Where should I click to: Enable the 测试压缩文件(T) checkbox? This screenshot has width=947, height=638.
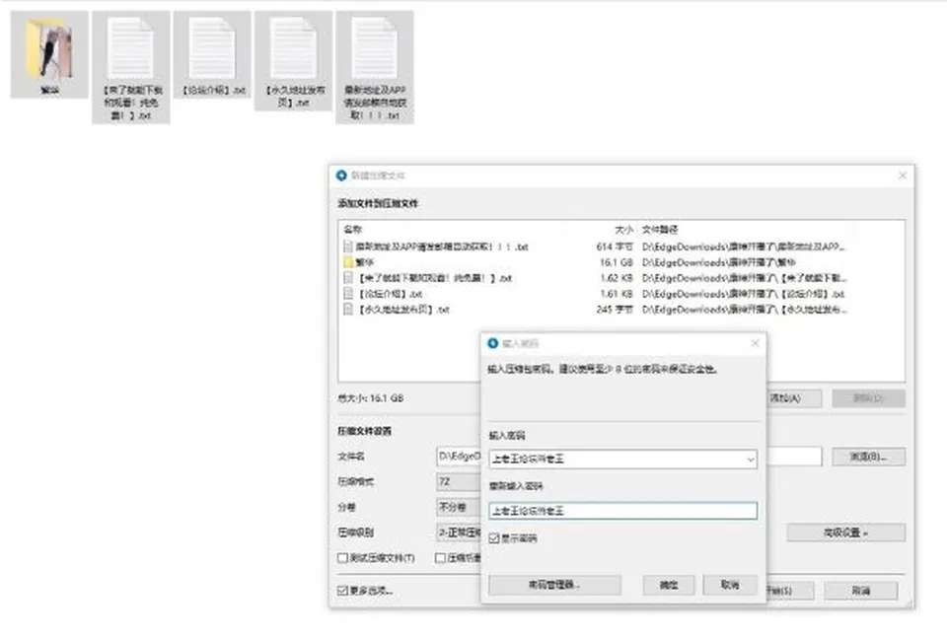342,558
